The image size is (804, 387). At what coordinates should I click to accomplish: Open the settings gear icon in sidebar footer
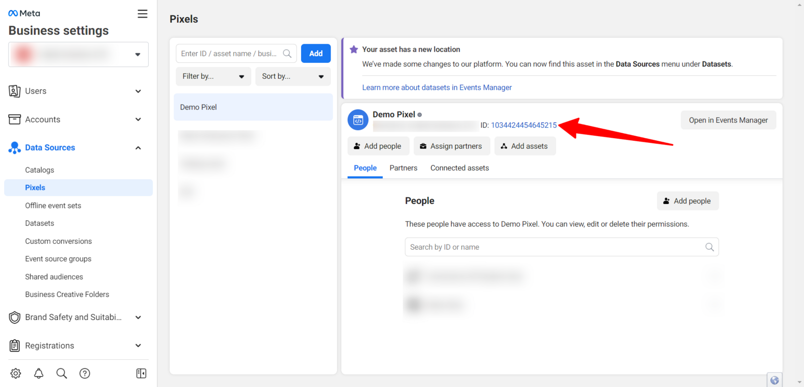click(16, 373)
